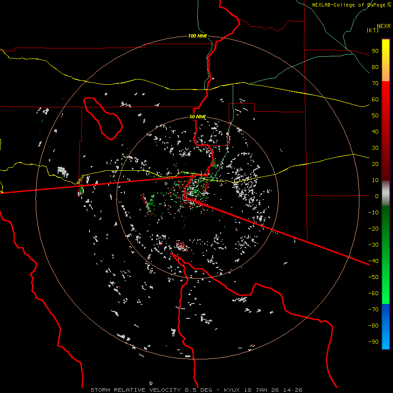393x393 pixels.
Task: Click the 10 value on the velocity scale
Action: pos(375,180)
